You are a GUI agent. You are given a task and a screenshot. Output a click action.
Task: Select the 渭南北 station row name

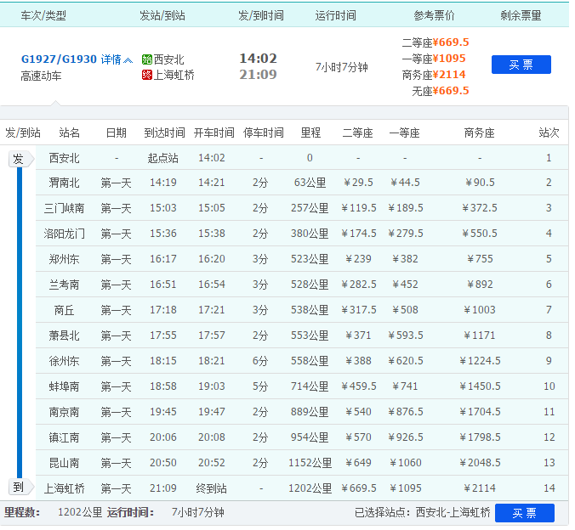[x=64, y=183]
